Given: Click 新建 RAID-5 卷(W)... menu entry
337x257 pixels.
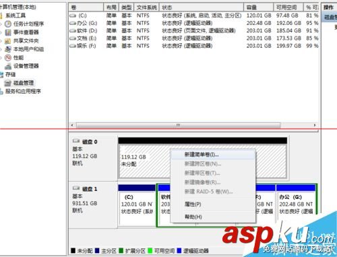Looking at the screenshot, I should point(213,192).
